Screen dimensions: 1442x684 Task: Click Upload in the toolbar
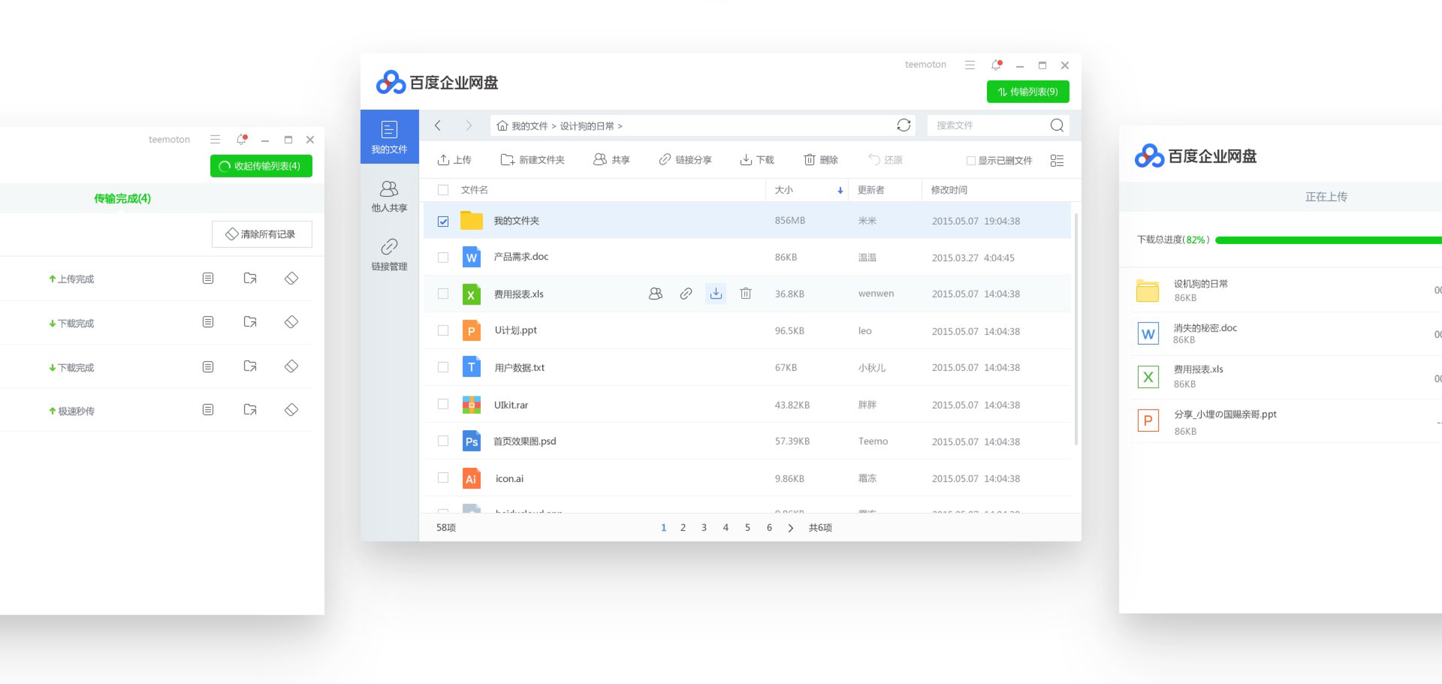455,160
